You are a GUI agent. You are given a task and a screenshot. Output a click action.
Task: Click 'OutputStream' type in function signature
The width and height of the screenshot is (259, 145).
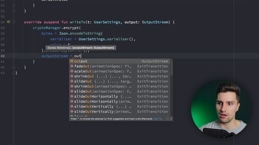tap(155, 22)
